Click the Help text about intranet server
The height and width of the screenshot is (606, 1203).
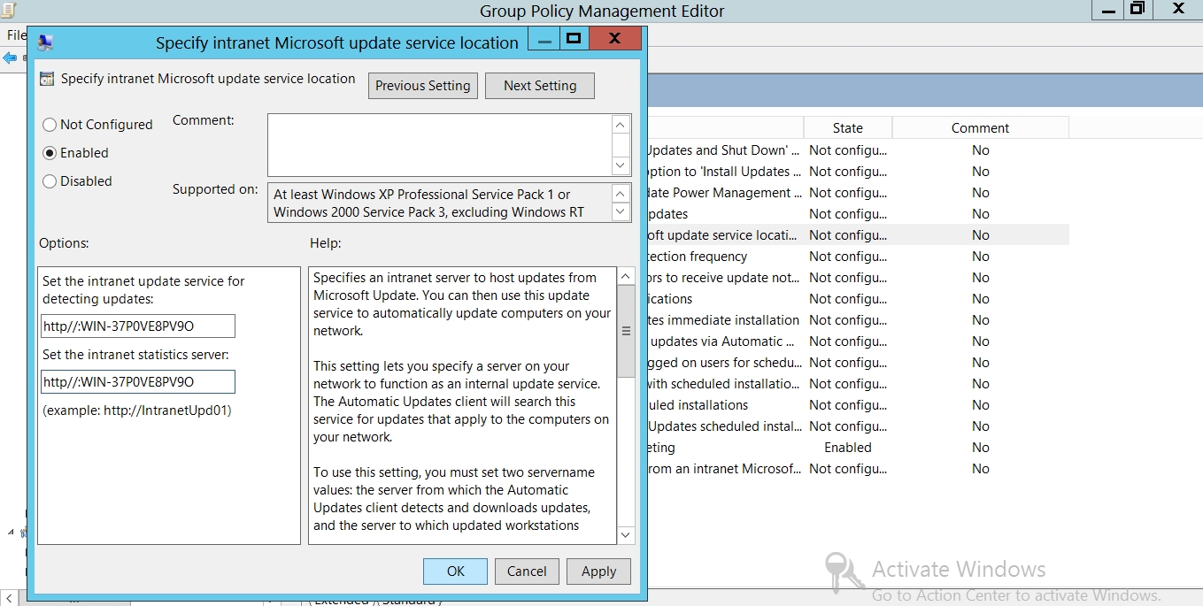462,304
